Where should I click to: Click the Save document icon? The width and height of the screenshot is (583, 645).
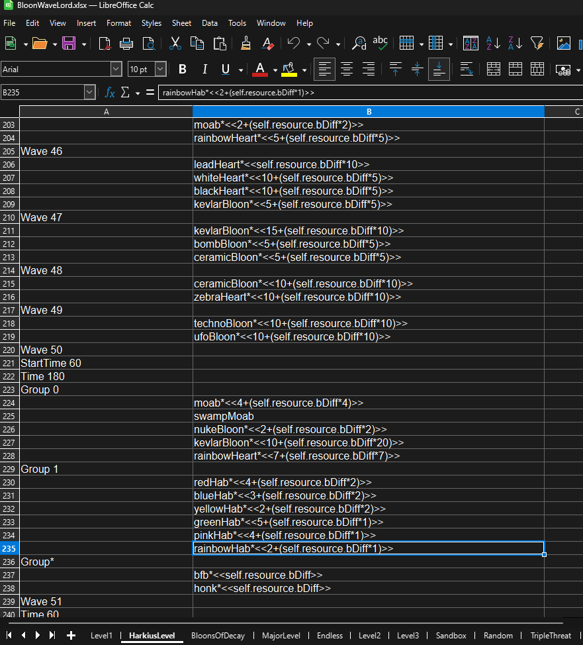pyautogui.click(x=69, y=44)
